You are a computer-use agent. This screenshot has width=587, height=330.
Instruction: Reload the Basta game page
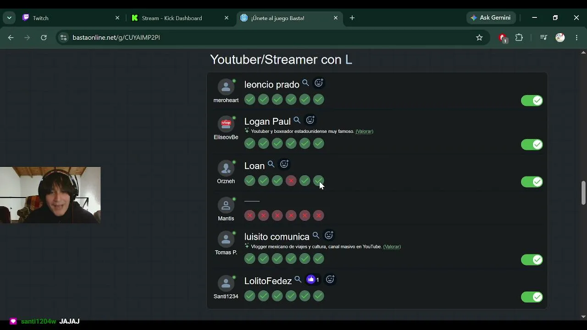coord(44,38)
